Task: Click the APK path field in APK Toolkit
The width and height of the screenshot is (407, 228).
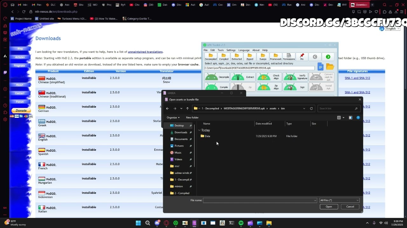Action: 259,68
